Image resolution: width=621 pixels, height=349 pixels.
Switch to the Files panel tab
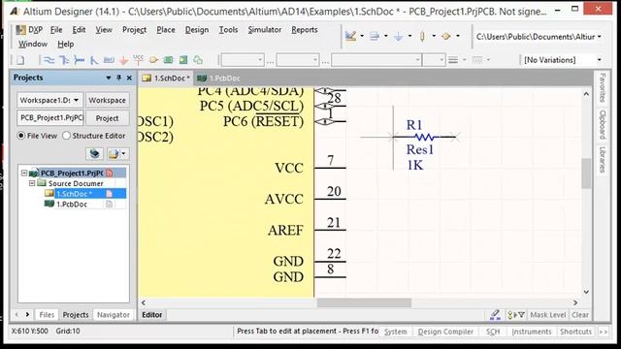(47, 315)
